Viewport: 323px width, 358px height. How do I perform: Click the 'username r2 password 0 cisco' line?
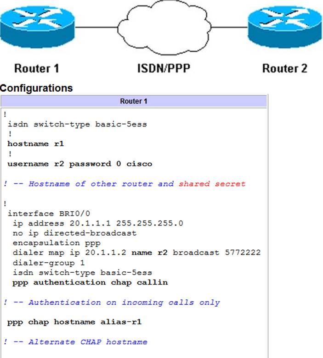(79, 164)
